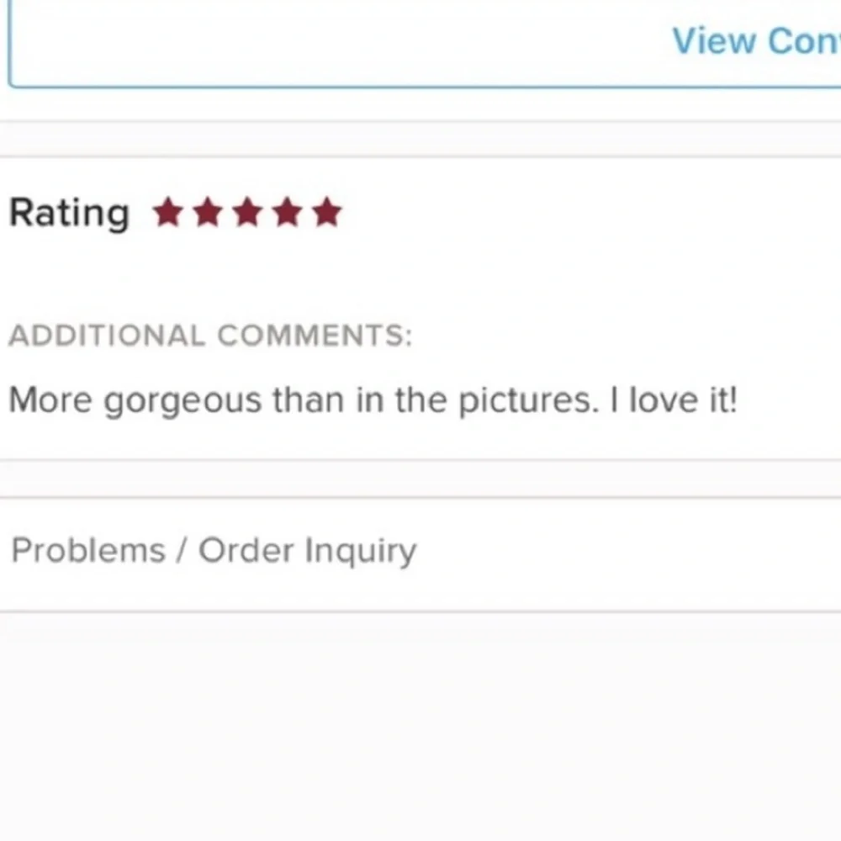The image size is (841, 841).
Task: Click the word "More" starting the comment
Action: (50, 399)
